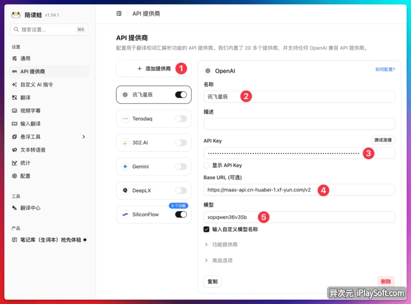Click the frog app logo

[x=16, y=15]
